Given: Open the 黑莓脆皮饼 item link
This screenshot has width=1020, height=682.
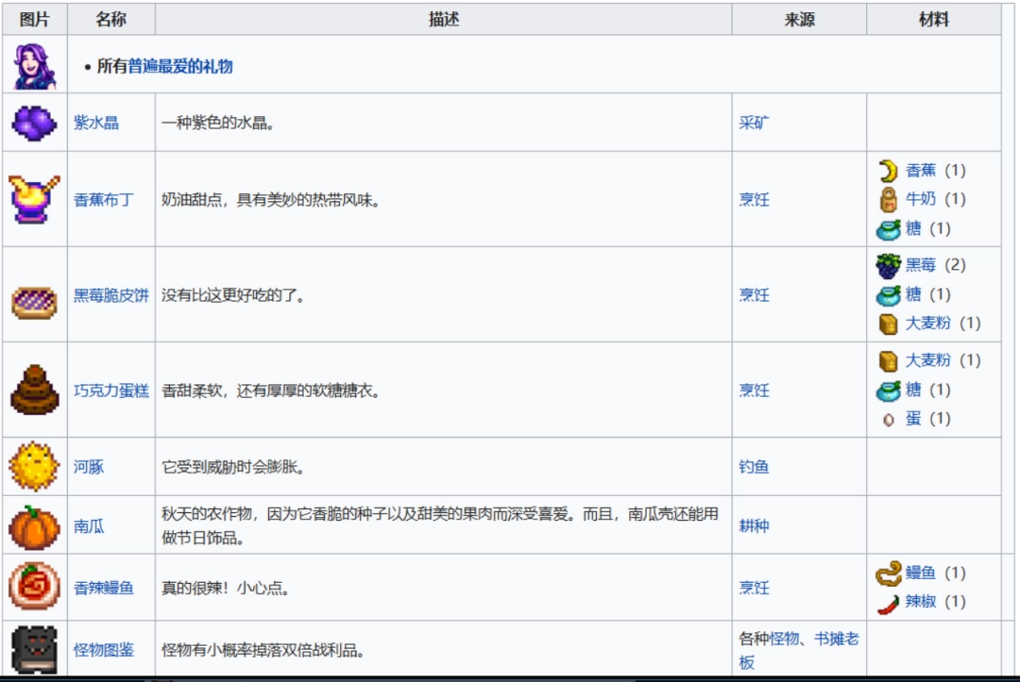Looking at the screenshot, I should [111, 295].
